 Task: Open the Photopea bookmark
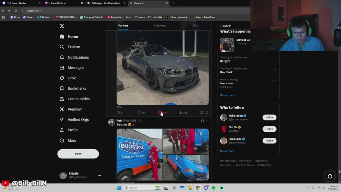click(92, 17)
